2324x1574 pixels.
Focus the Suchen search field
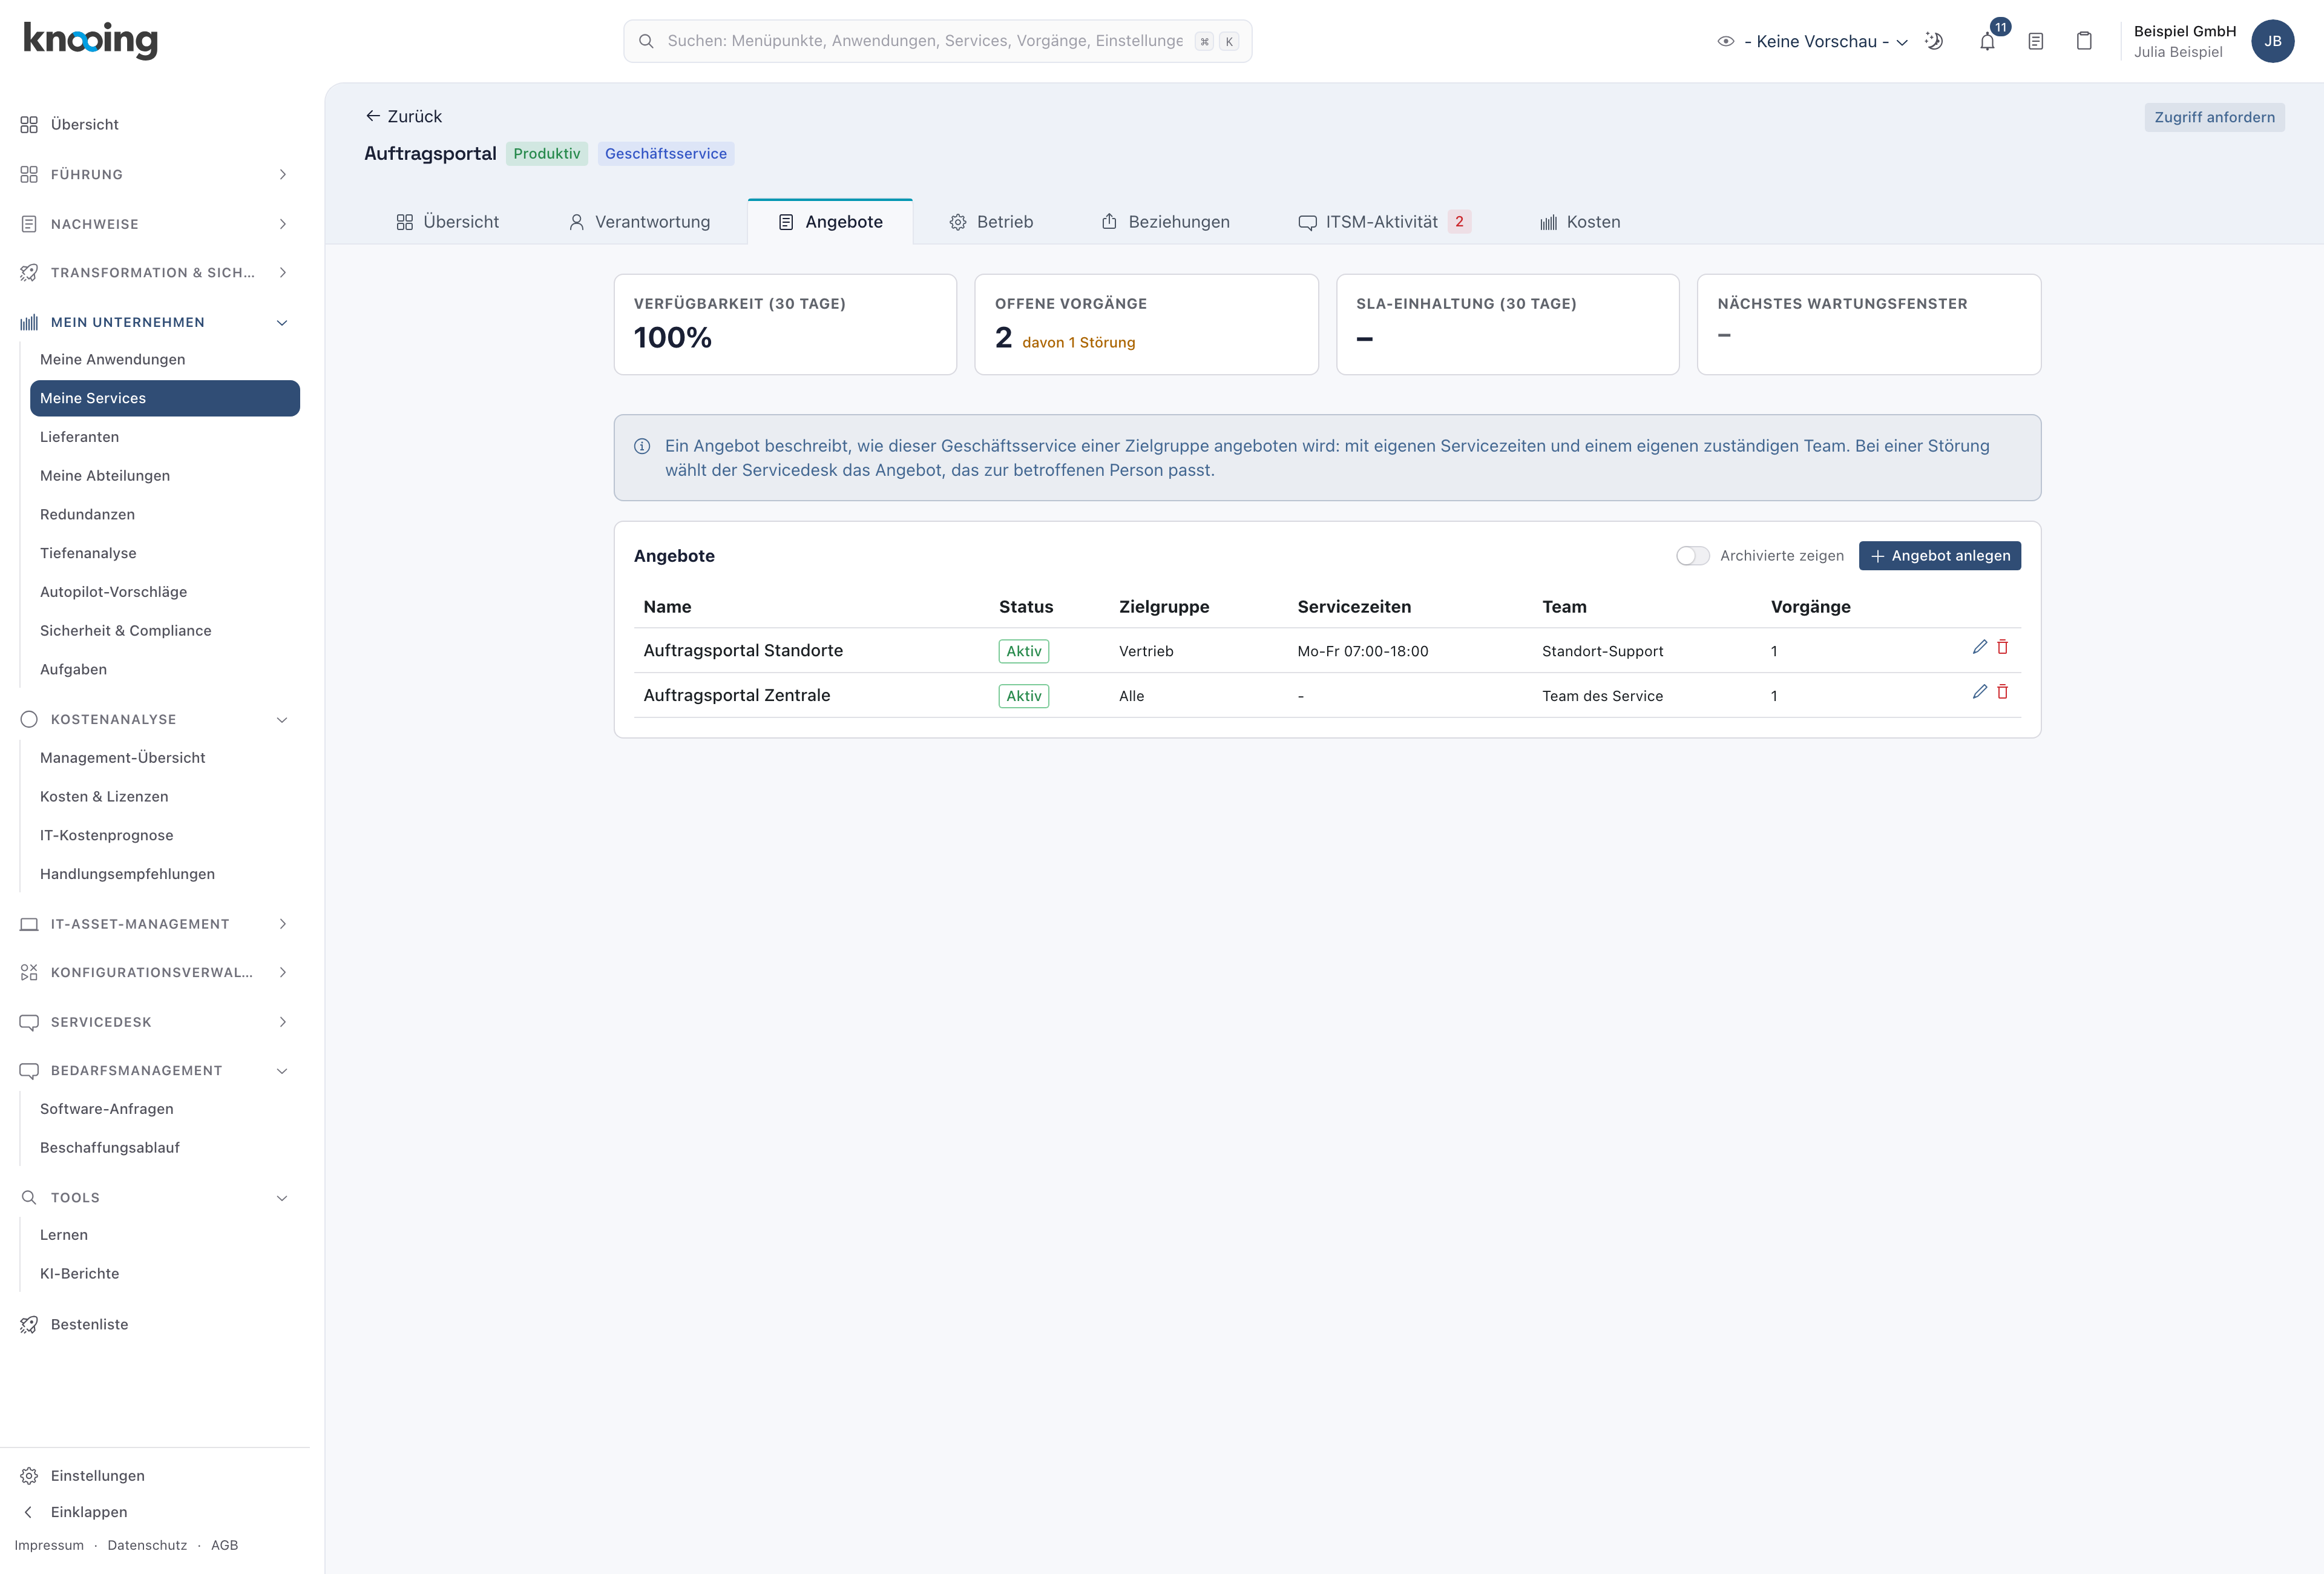937,41
